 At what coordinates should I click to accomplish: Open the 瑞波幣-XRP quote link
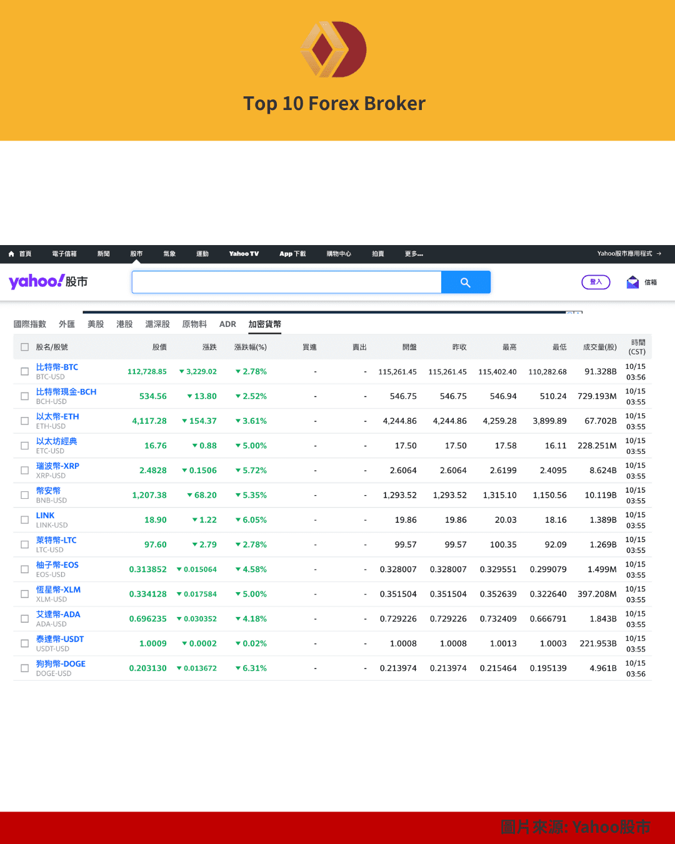(57, 466)
